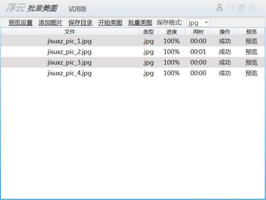This screenshot has height=200, width=266.
Task: Click the 批量美图 toolbar link
Action: (140, 23)
